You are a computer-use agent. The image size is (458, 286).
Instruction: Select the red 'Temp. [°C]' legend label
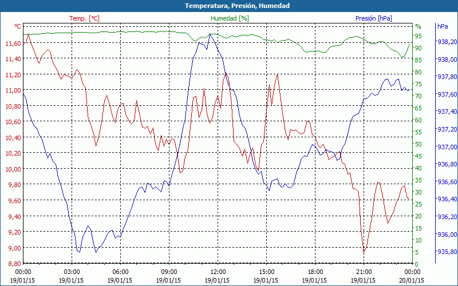(x=84, y=18)
